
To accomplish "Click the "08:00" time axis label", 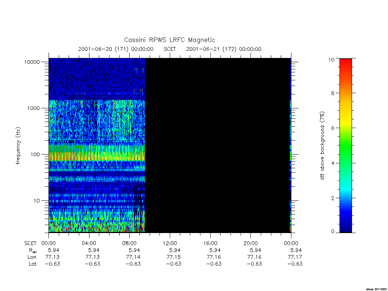I will tap(130, 243).
